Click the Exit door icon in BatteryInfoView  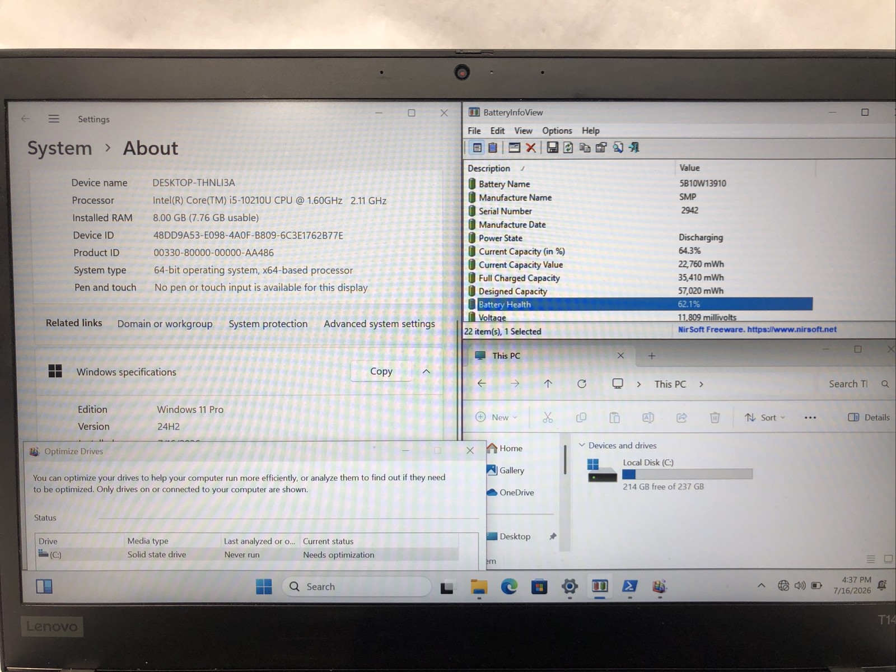click(x=634, y=148)
